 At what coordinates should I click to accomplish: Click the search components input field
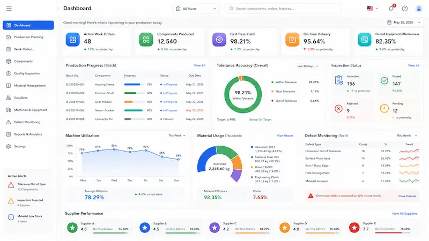coord(284,9)
